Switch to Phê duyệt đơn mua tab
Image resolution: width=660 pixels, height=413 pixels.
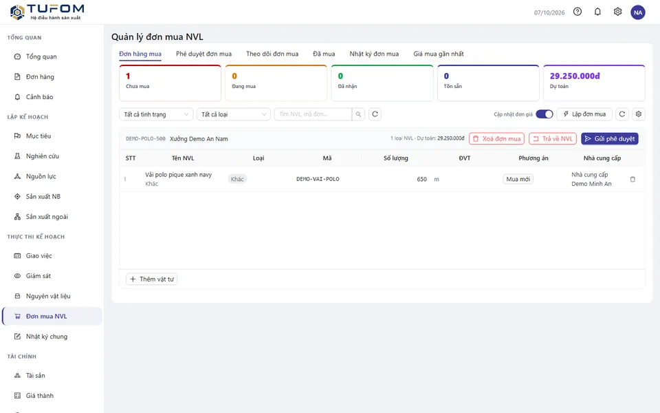pos(203,54)
